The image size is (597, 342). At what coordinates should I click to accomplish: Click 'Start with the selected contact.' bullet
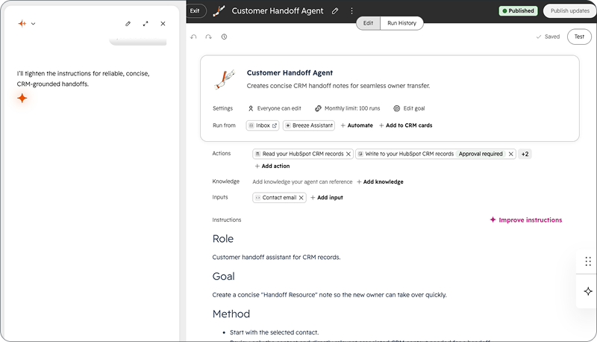pyautogui.click(x=274, y=332)
